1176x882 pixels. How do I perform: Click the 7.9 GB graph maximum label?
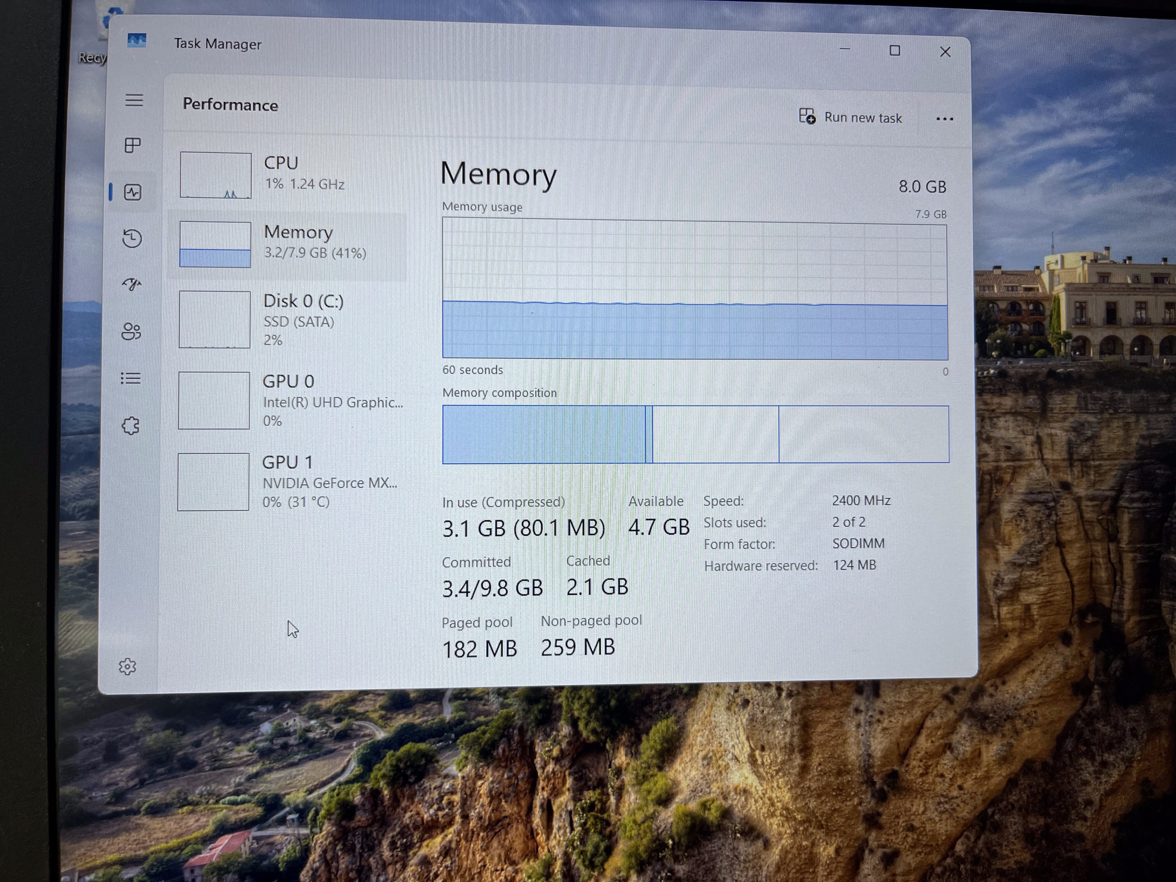pos(931,214)
